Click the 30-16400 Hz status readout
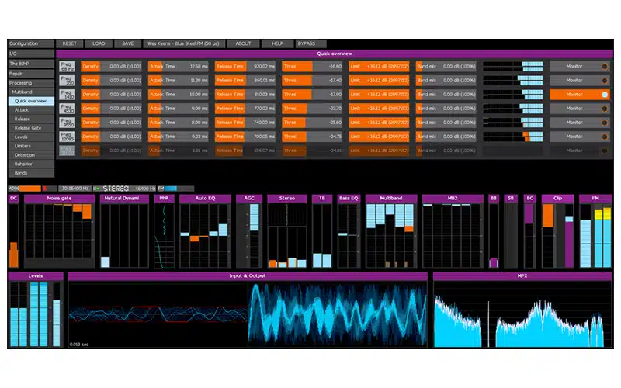 pyautogui.click(x=75, y=189)
